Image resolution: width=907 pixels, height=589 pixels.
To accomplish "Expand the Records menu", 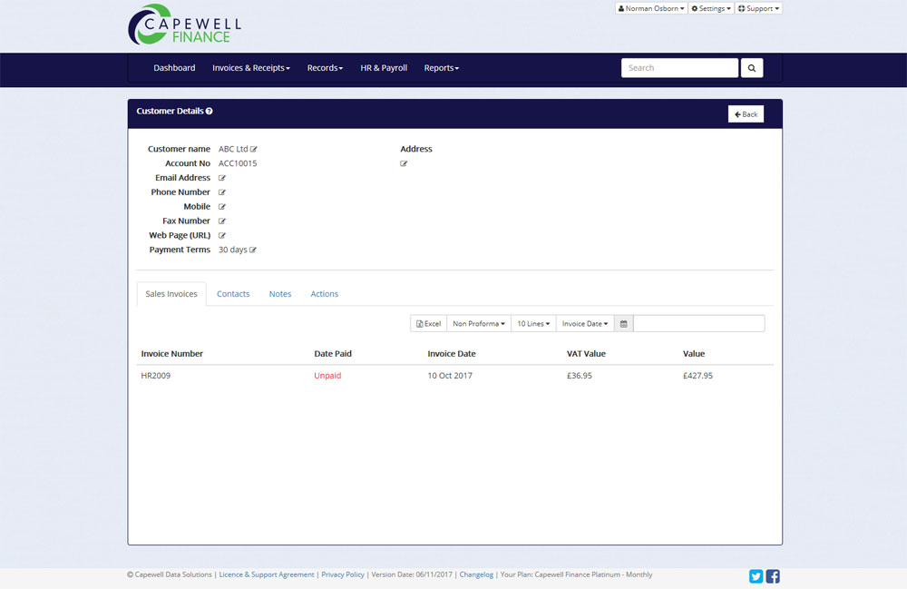I will click(x=325, y=68).
